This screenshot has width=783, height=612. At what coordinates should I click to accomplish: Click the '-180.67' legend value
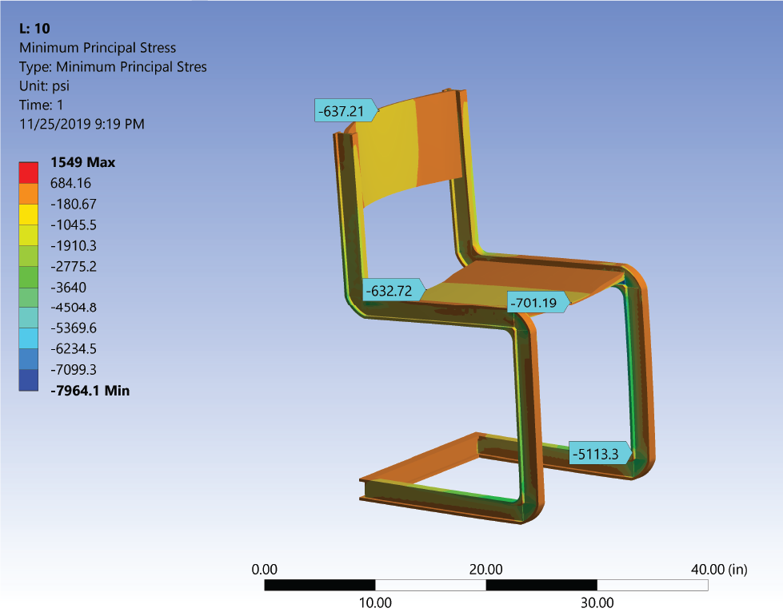[x=74, y=204]
